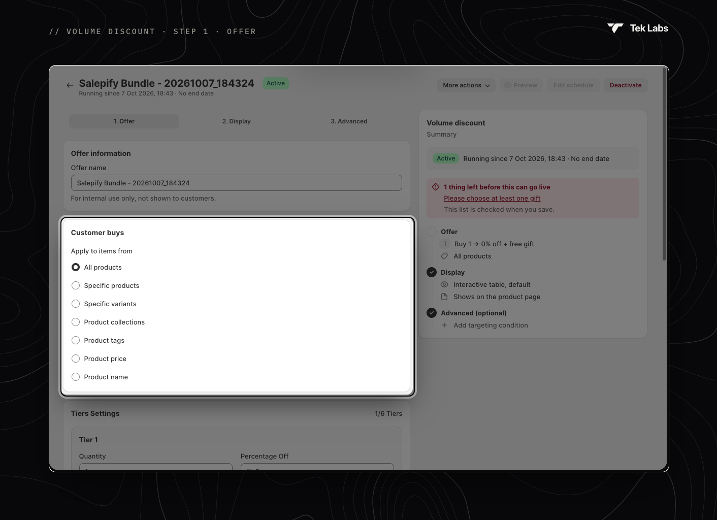717x520 pixels.
Task: Click the eye icon beside Interactive table, default
Action: click(x=444, y=284)
